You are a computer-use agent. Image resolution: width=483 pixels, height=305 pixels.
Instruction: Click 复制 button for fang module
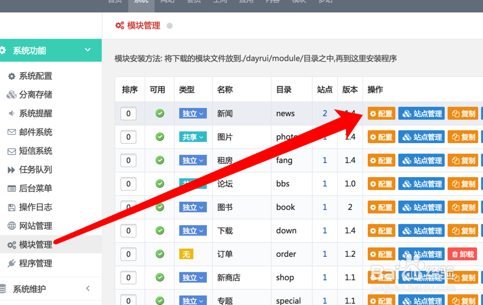pyautogui.click(x=462, y=160)
